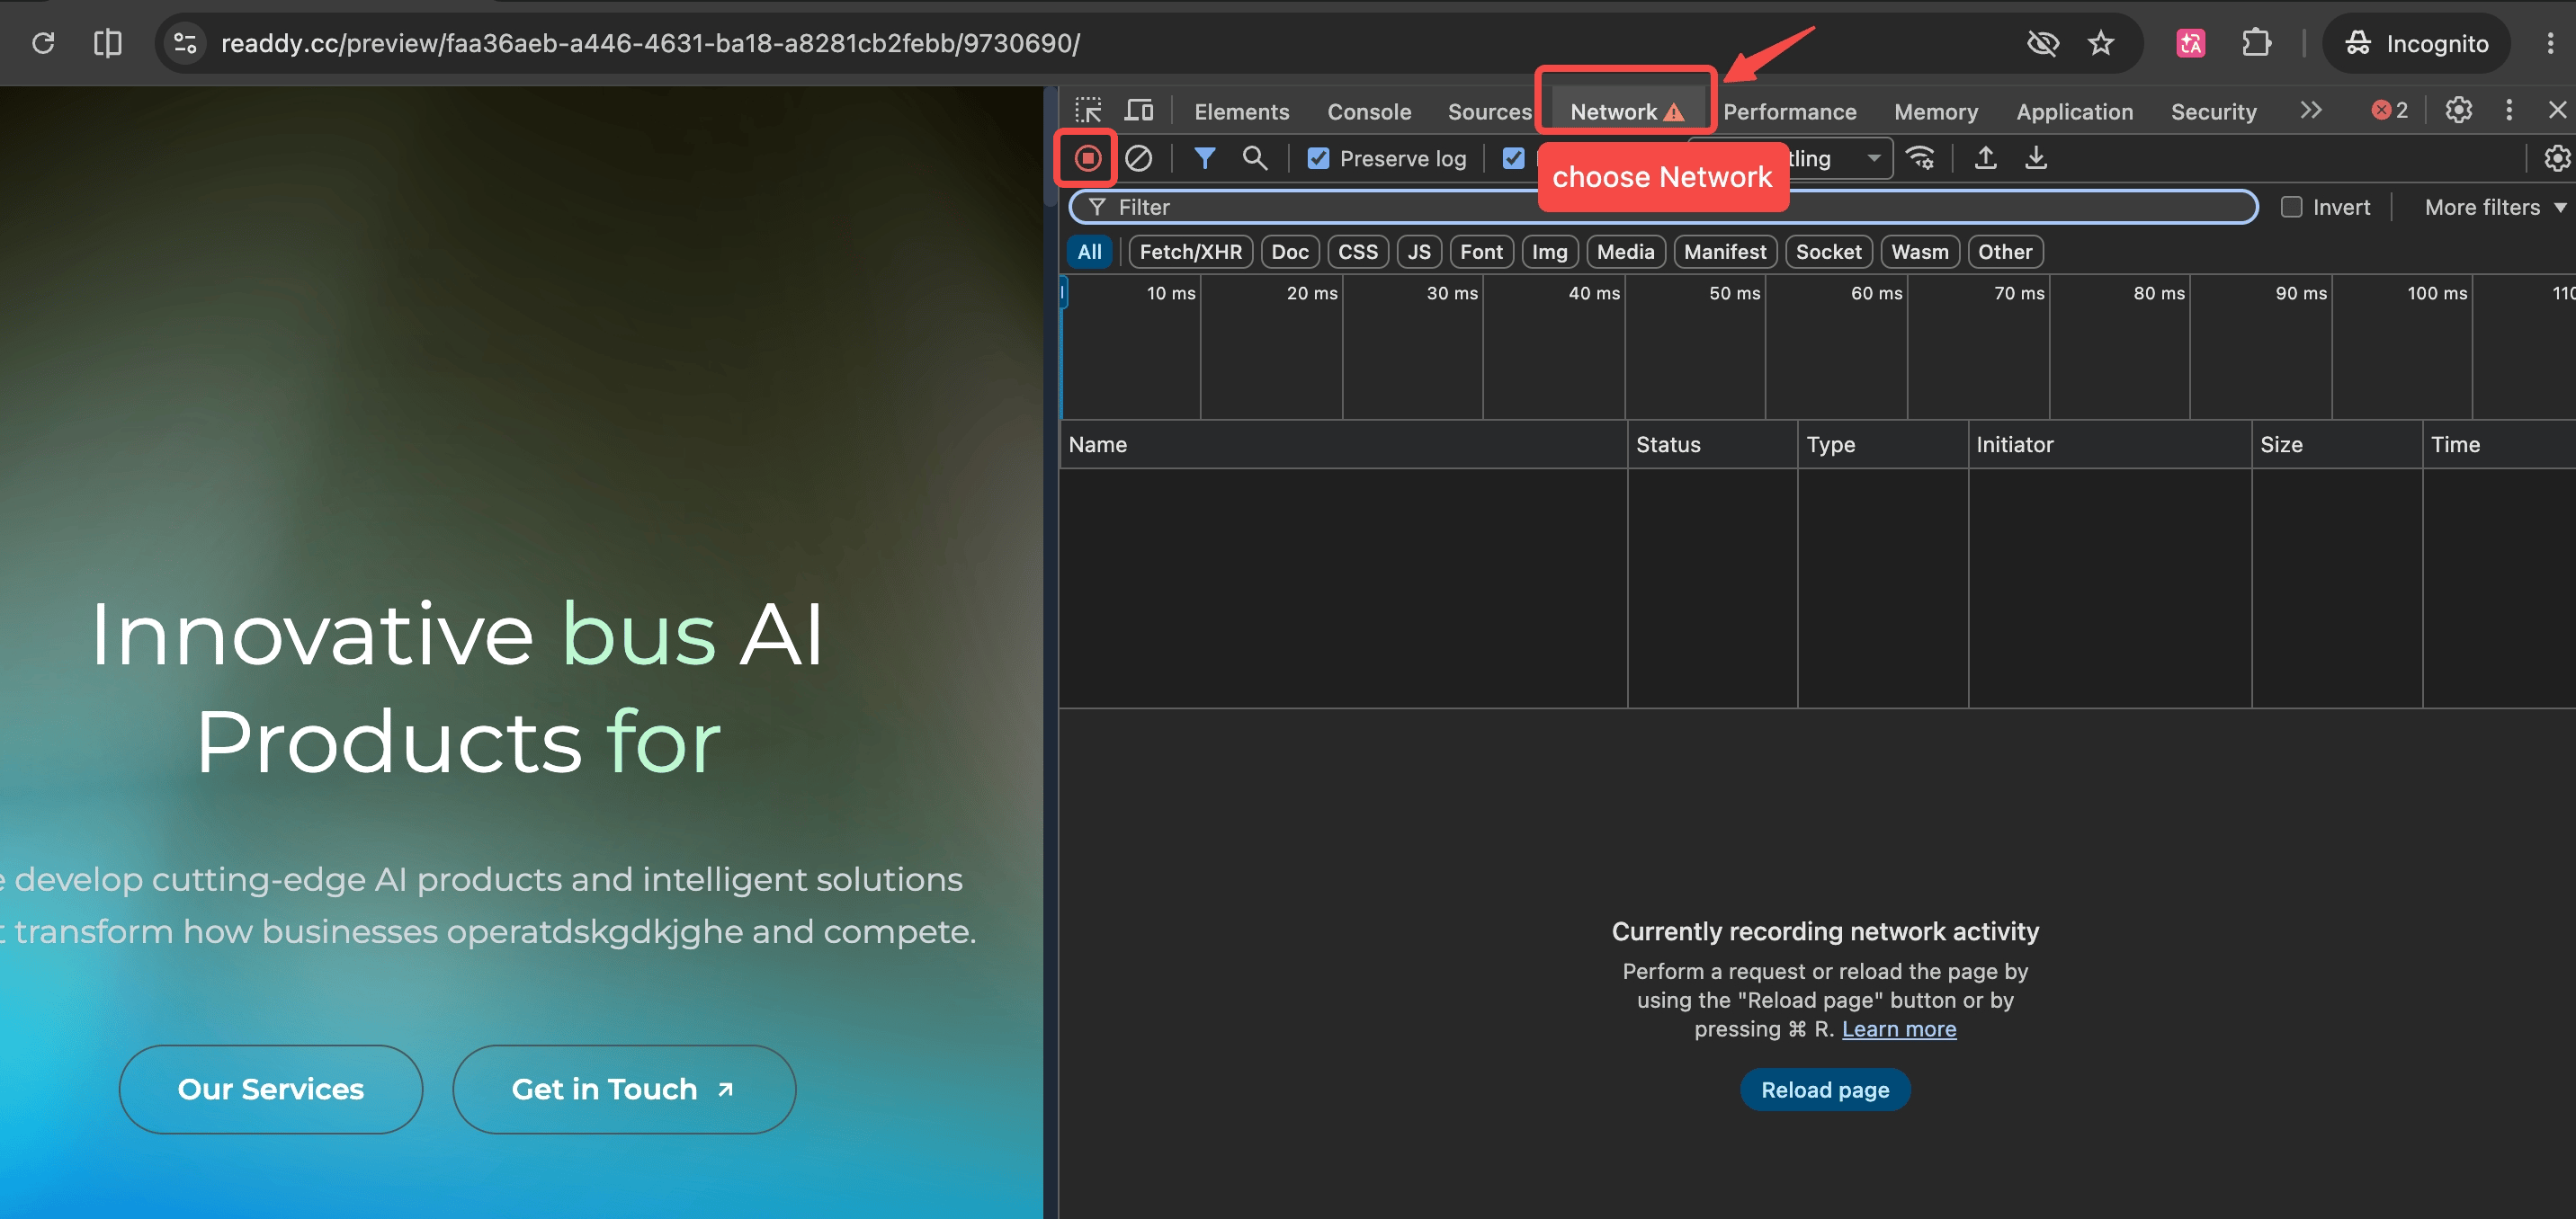Click into the Filter text field
Screen dimensions: 2576x1219
[x=1664, y=207]
